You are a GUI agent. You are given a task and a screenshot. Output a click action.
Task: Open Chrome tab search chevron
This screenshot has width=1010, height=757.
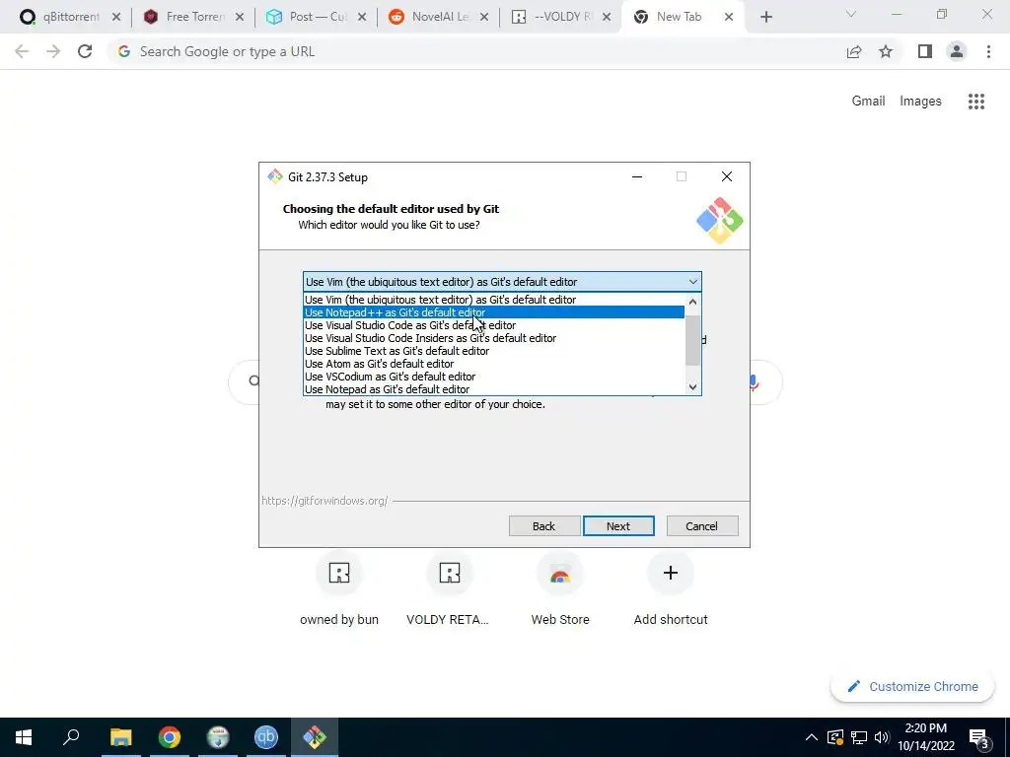pos(851,14)
